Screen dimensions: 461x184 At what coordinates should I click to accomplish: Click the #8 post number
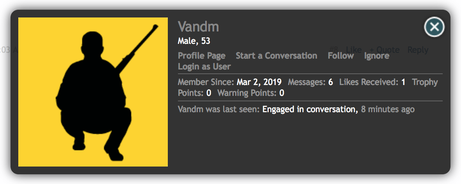[x=334, y=50]
